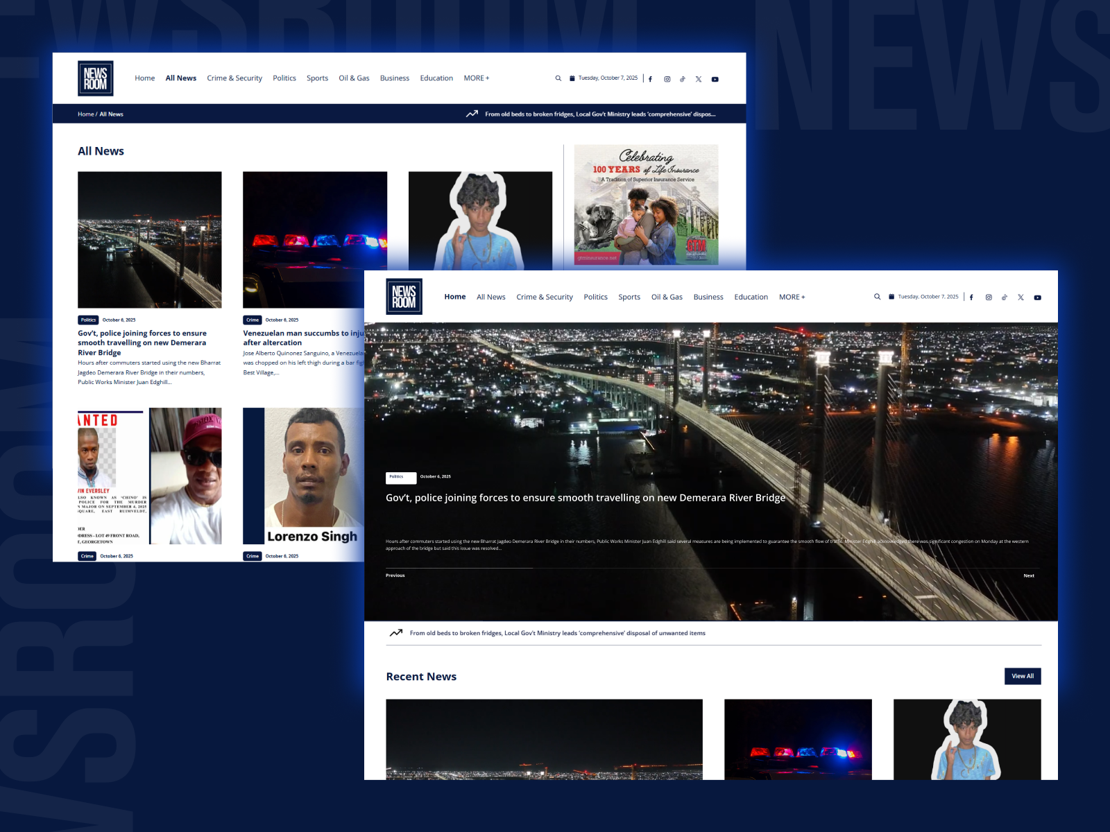This screenshot has width=1110, height=832.
Task: Open the YouTube icon on the front homepage
Action: [1037, 297]
